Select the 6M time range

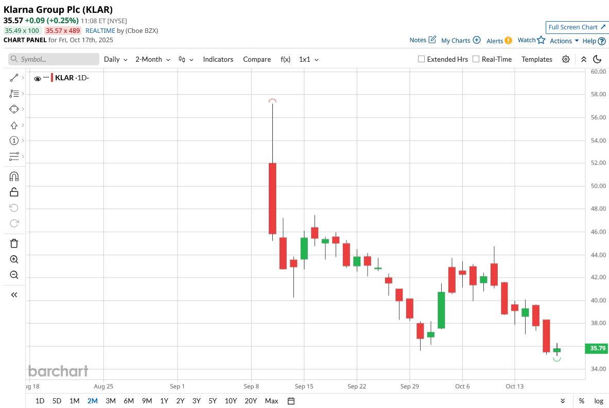(x=129, y=401)
